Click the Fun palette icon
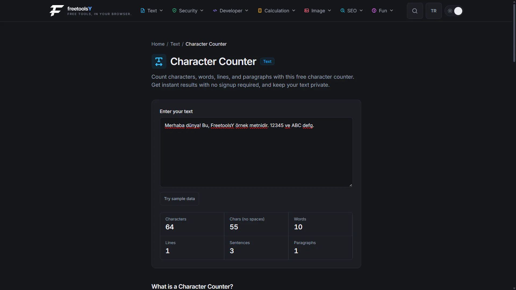 click(374, 11)
